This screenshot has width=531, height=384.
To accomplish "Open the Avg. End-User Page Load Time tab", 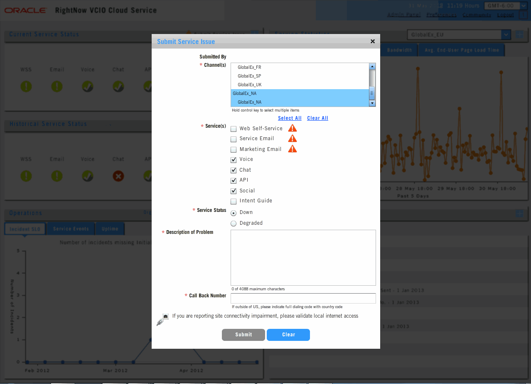I will pos(461,50).
